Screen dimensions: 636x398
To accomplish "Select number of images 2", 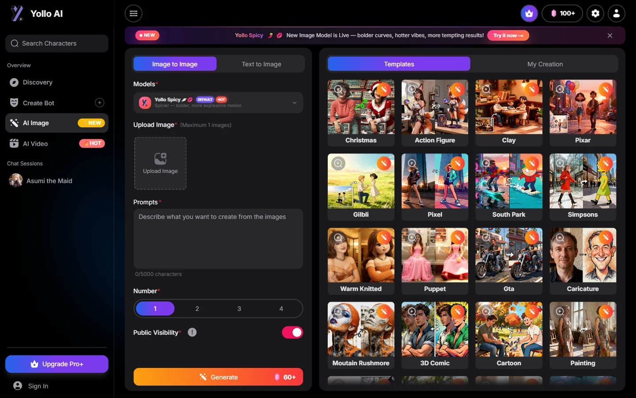I will pos(197,309).
